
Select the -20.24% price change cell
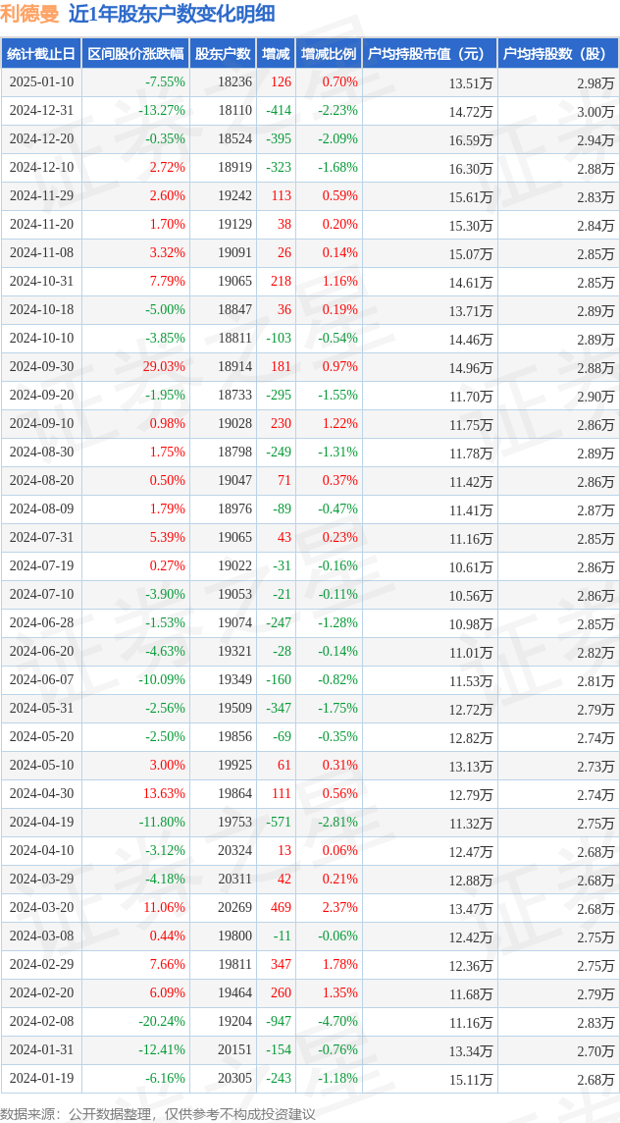click(x=161, y=1020)
